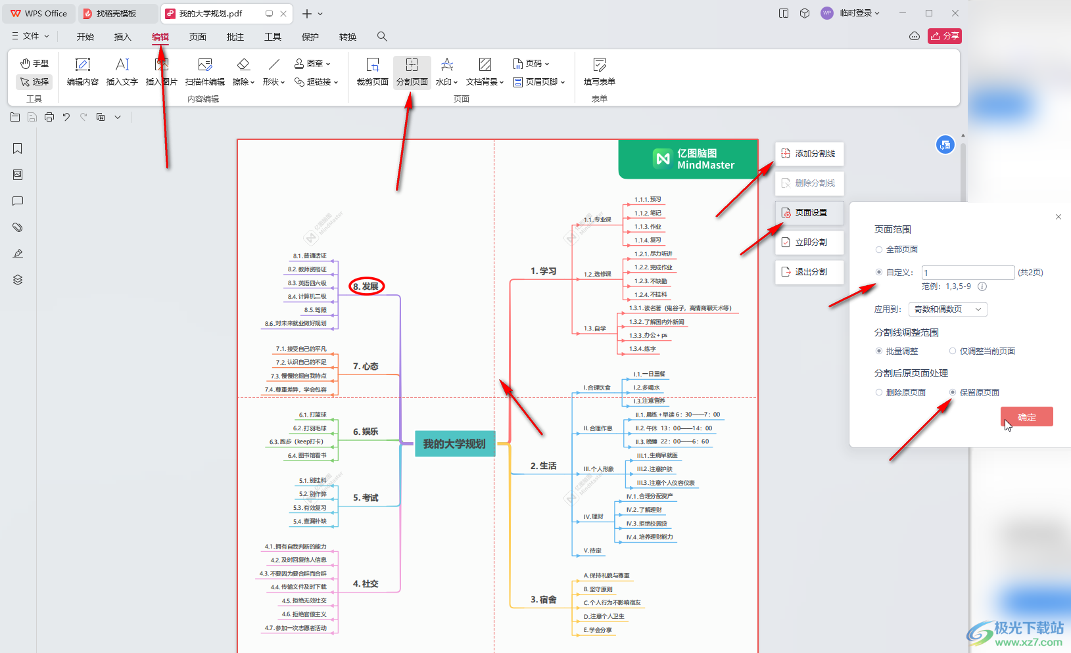This screenshot has height=653, width=1071.
Task: Click the red 分享 (Share) button
Action: coord(945,36)
